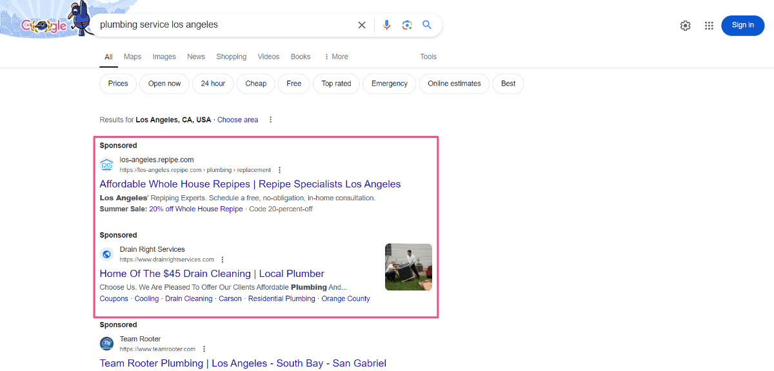Apply the Prices filter chip
The image size is (774, 371).
click(118, 84)
